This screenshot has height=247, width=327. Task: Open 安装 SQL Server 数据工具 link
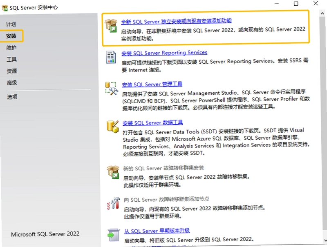point(152,123)
